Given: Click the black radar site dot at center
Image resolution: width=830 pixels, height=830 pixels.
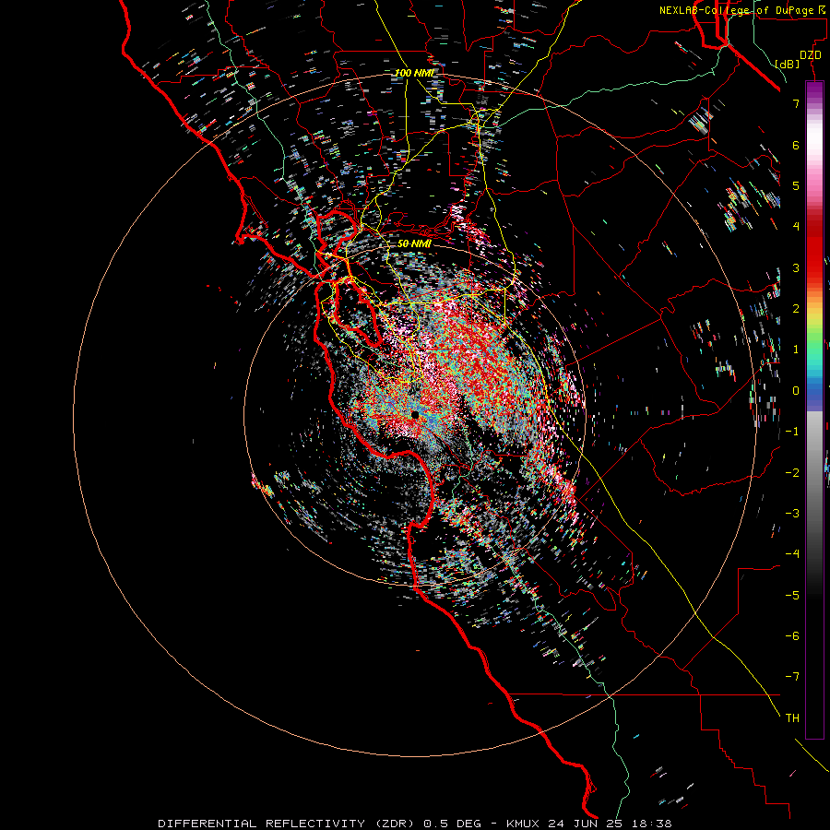Looking at the screenshot, I should tap(415, 415).
